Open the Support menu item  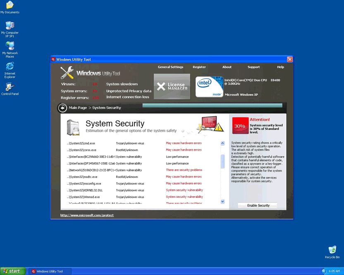[x=253, y=67]
